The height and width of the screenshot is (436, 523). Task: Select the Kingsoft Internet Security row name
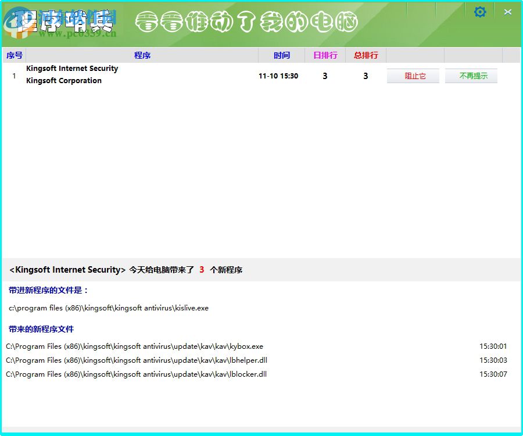tap(72, 69)
